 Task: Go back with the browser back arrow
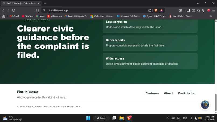[x=3, y=10]
